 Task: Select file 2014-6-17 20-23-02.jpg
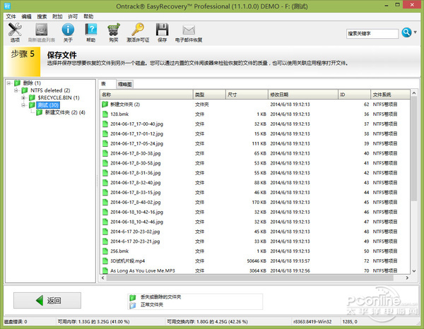coord(135,232)
